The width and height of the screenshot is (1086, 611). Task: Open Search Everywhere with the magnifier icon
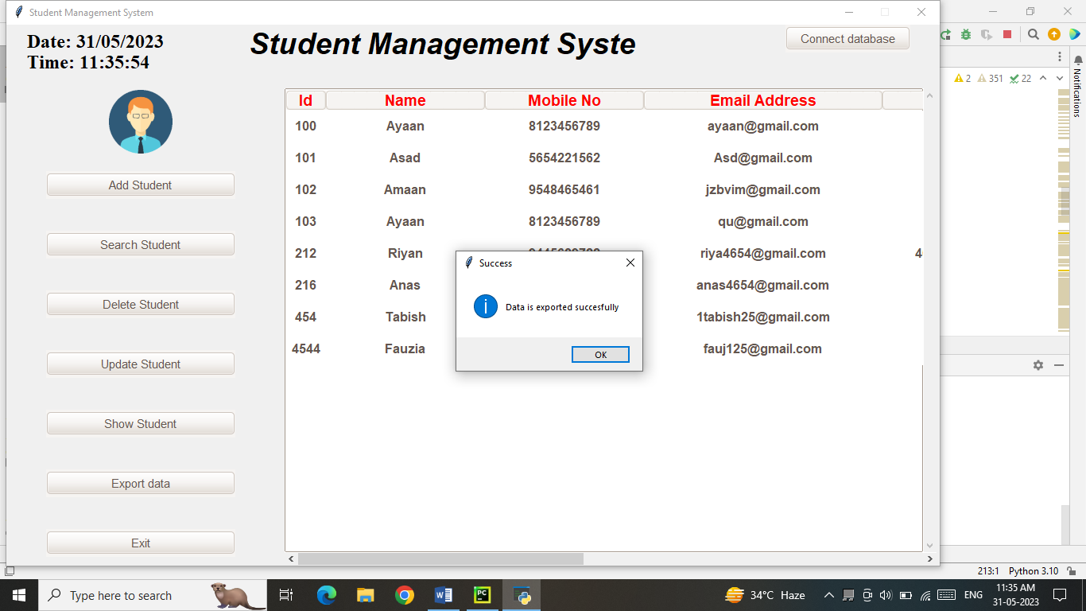click(x=1034, y=34)
